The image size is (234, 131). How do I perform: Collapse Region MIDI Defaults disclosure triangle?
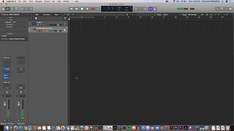(2, 15)
